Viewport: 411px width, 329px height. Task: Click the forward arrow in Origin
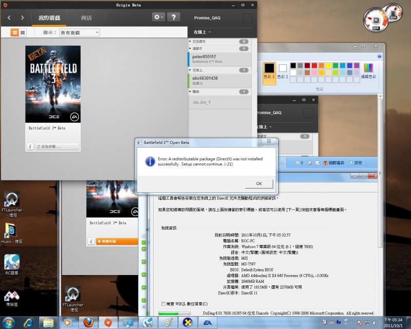tap(22, 17)
